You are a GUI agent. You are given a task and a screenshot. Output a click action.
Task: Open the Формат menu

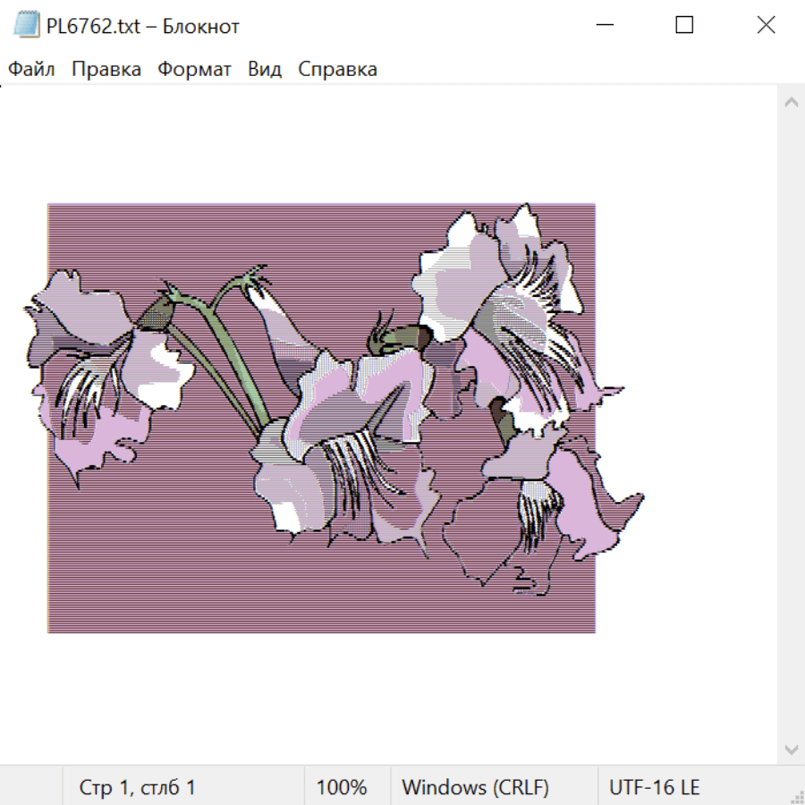[194, 70]
